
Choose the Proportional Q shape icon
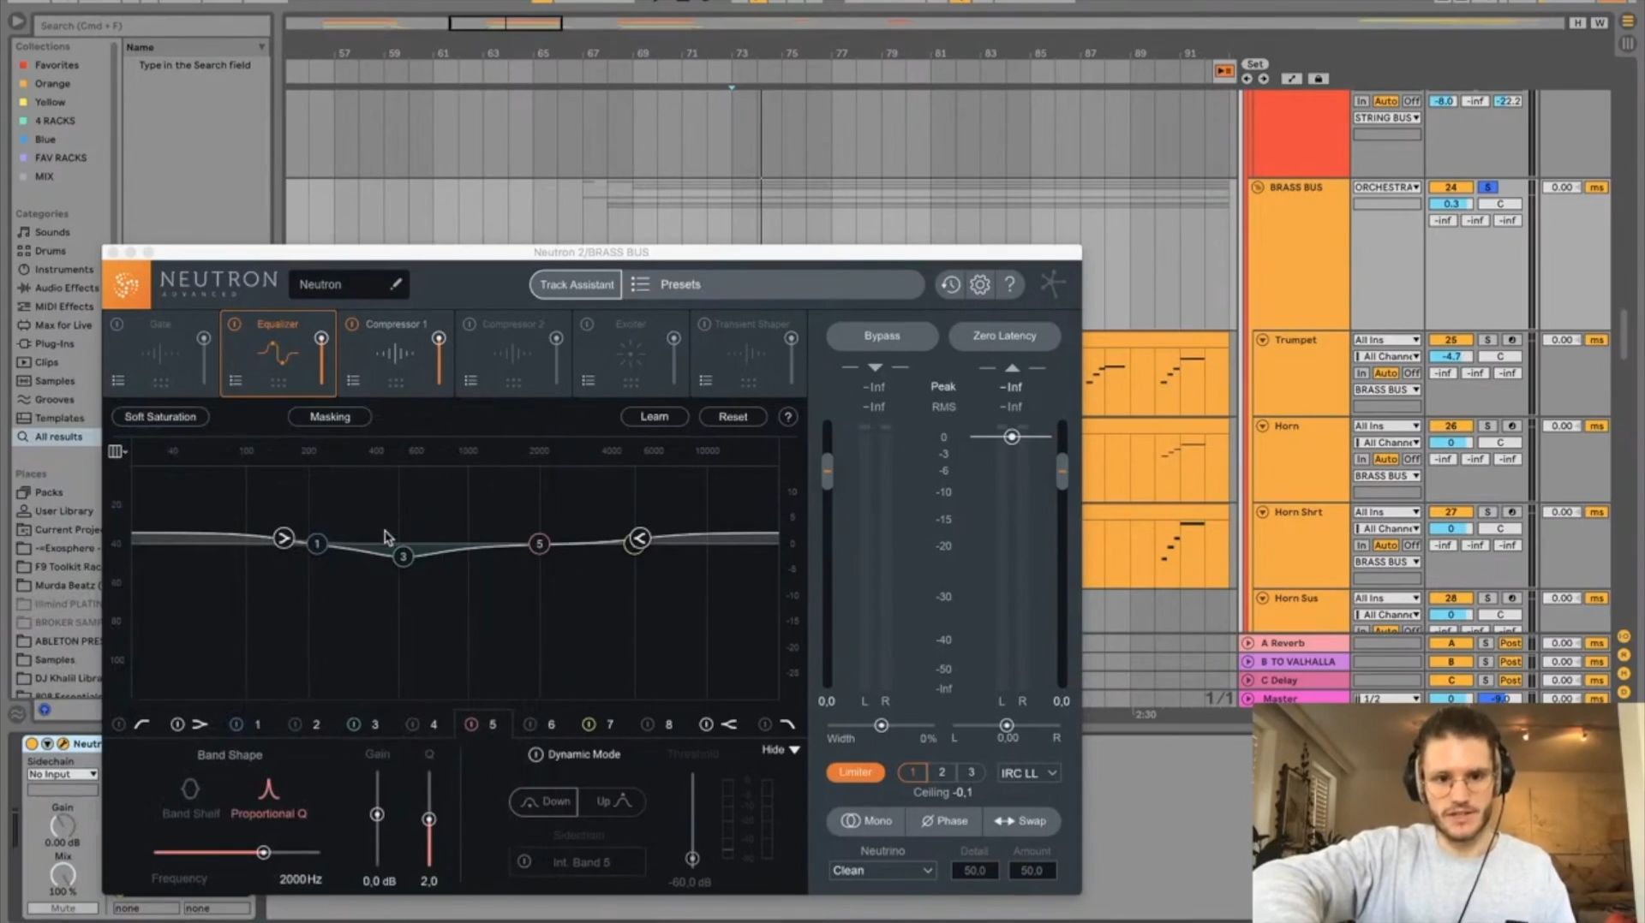[268, 788]
